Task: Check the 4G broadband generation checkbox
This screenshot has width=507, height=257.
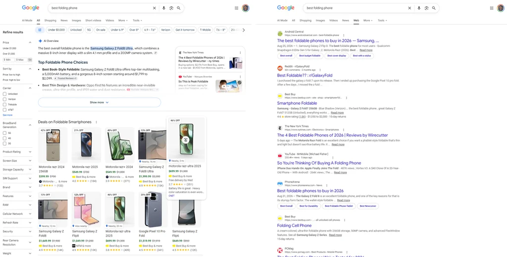Action: click(4, 138)
